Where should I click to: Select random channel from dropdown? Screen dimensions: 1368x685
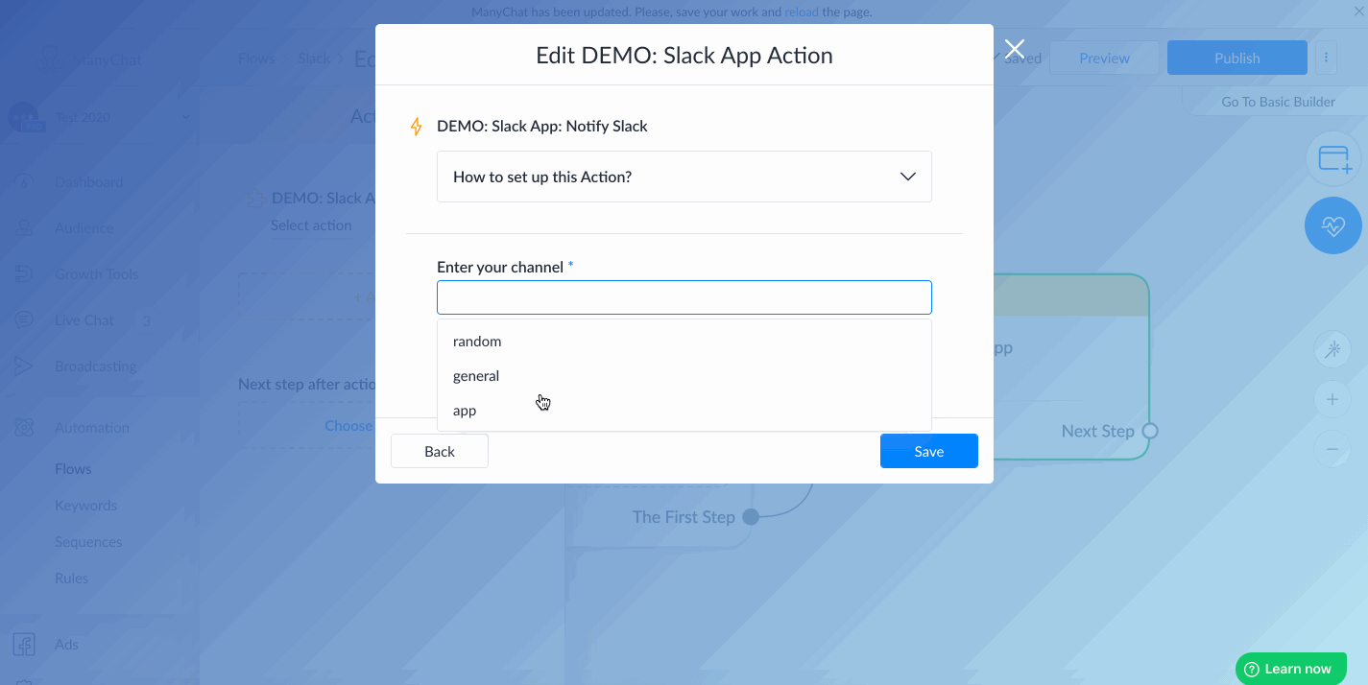click(477, 342)
